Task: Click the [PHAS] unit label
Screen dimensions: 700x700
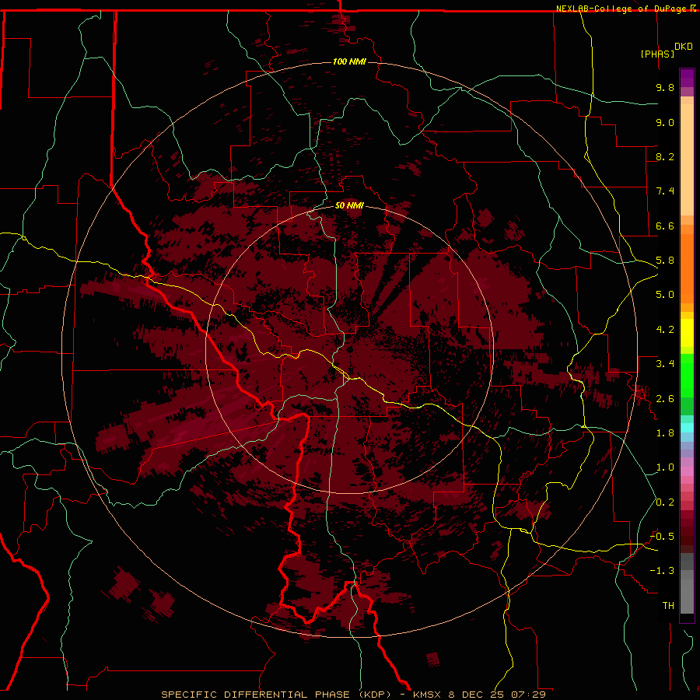Action: tap(657, 54)
